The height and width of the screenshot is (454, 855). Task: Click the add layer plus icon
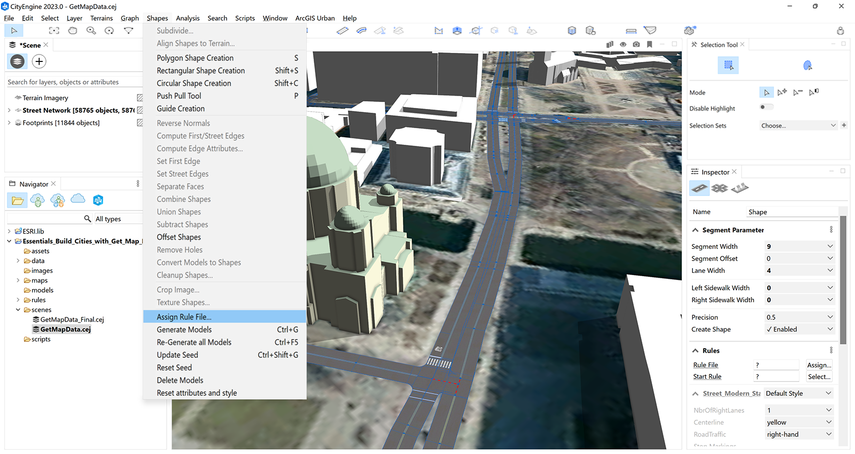pyautogui.click(x=39, y=61)
